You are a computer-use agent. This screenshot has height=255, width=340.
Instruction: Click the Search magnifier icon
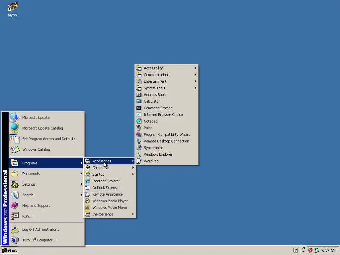coord(15,195)
